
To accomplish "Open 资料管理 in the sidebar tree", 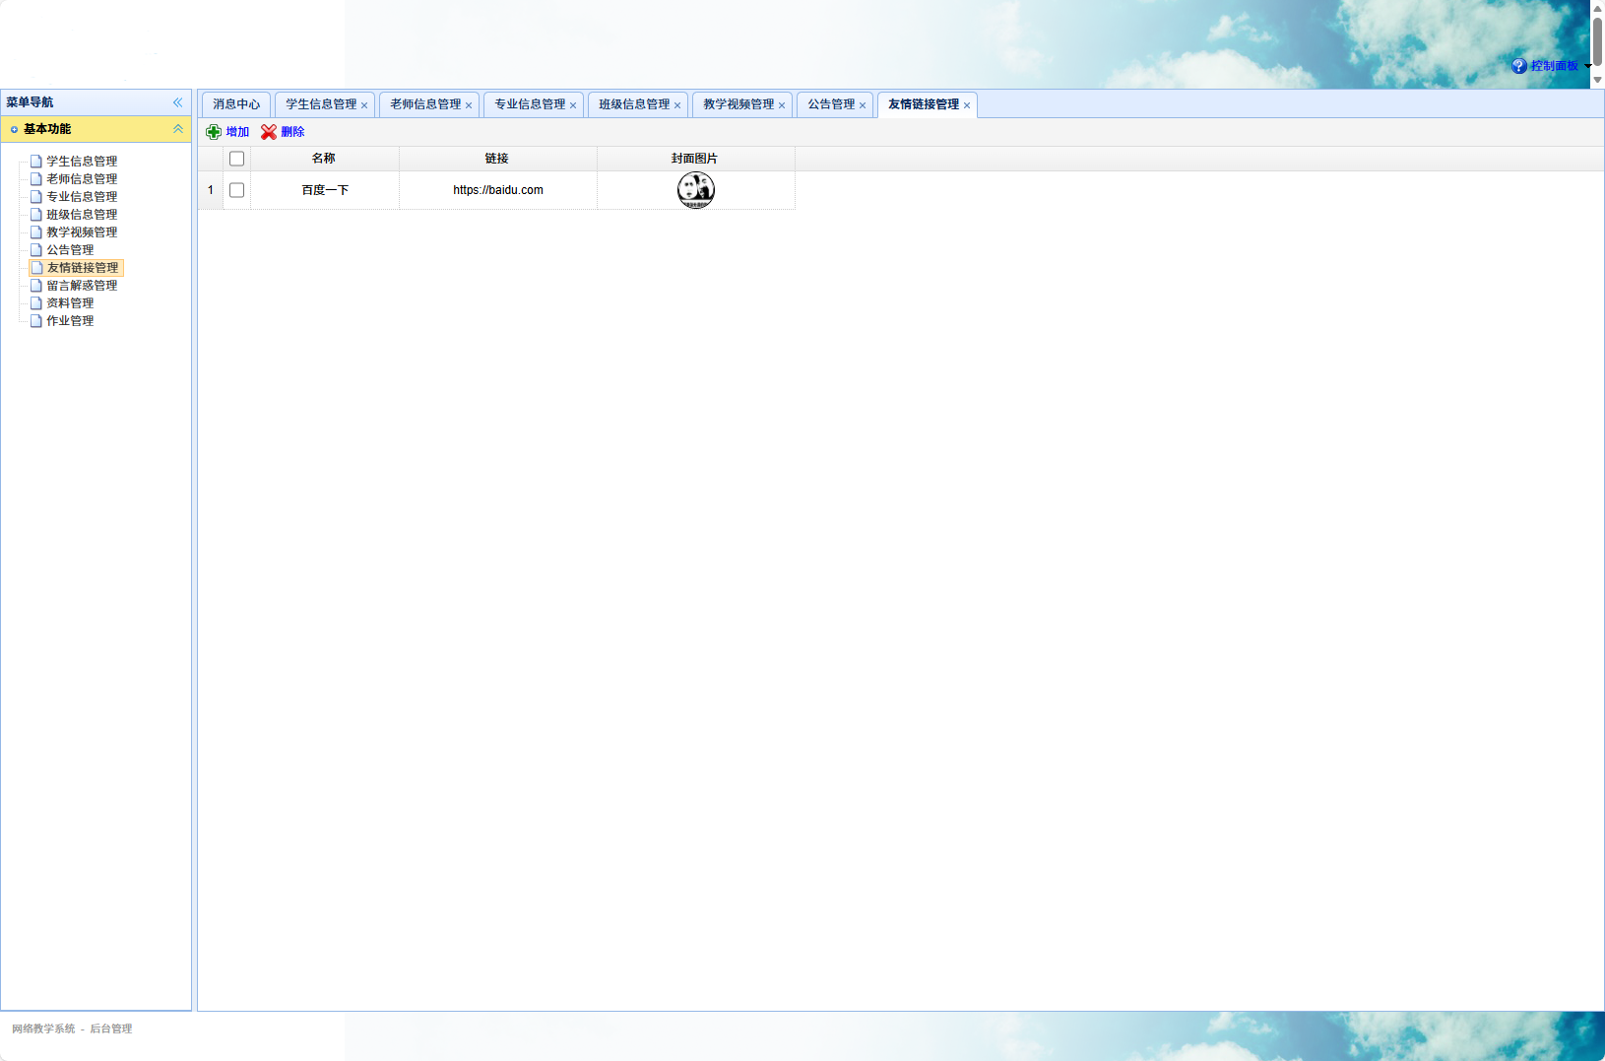I will coord(70,303).
